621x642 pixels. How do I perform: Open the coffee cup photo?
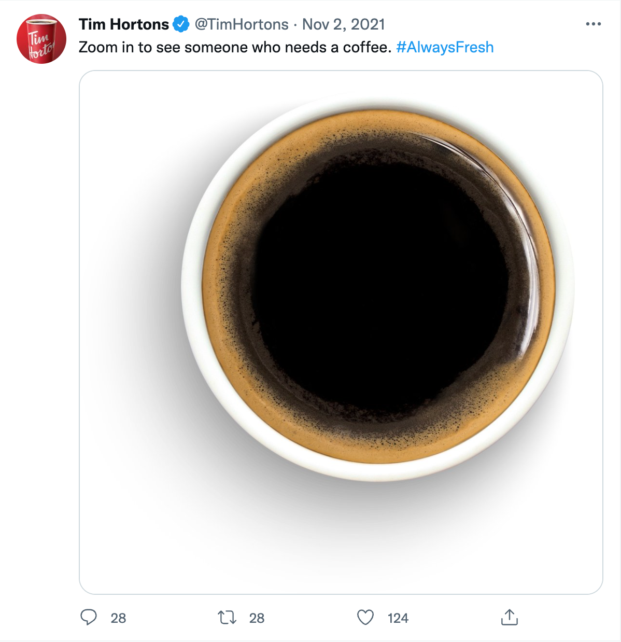[x=341, y=332]
